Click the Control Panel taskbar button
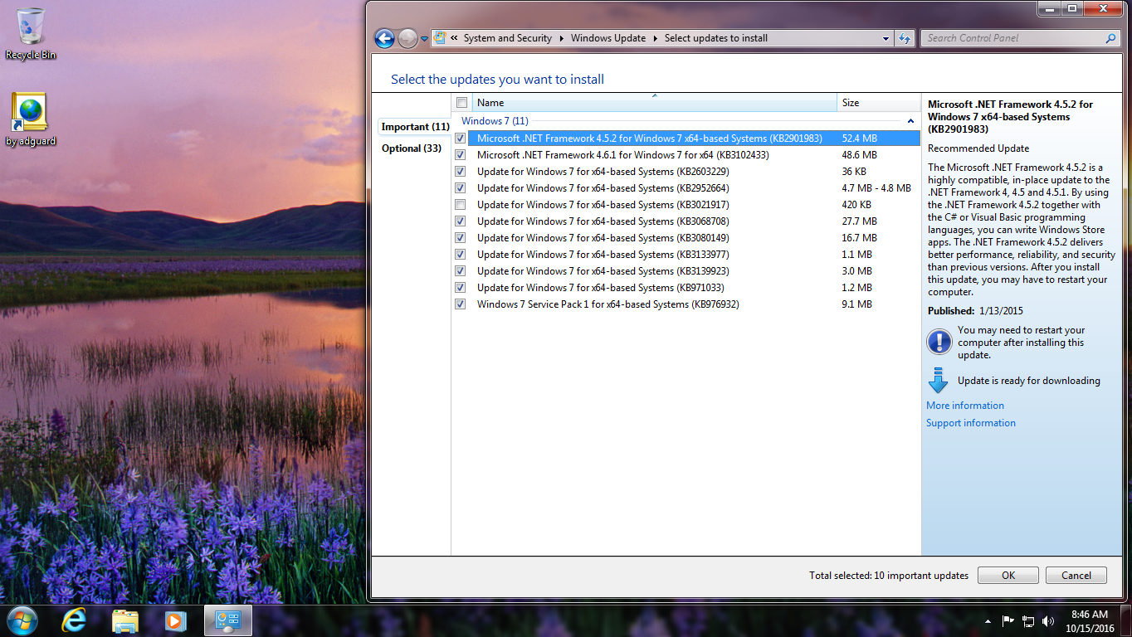1132x637 pixels. tap(227, 620)
